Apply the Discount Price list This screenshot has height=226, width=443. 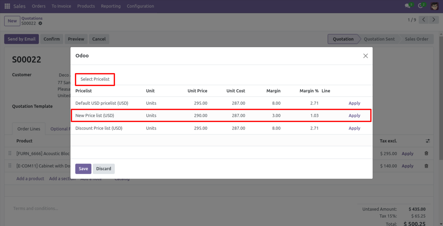coord(354,128)
